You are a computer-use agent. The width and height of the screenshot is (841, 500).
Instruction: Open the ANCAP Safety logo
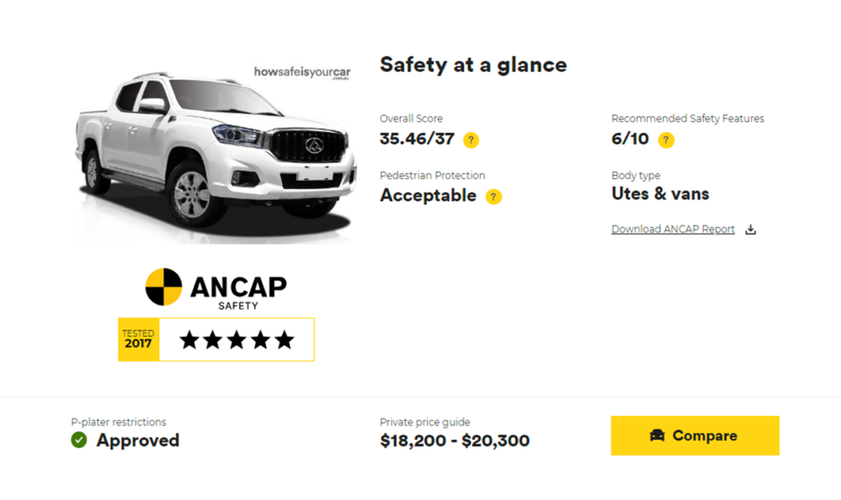[x=216, y=287]
